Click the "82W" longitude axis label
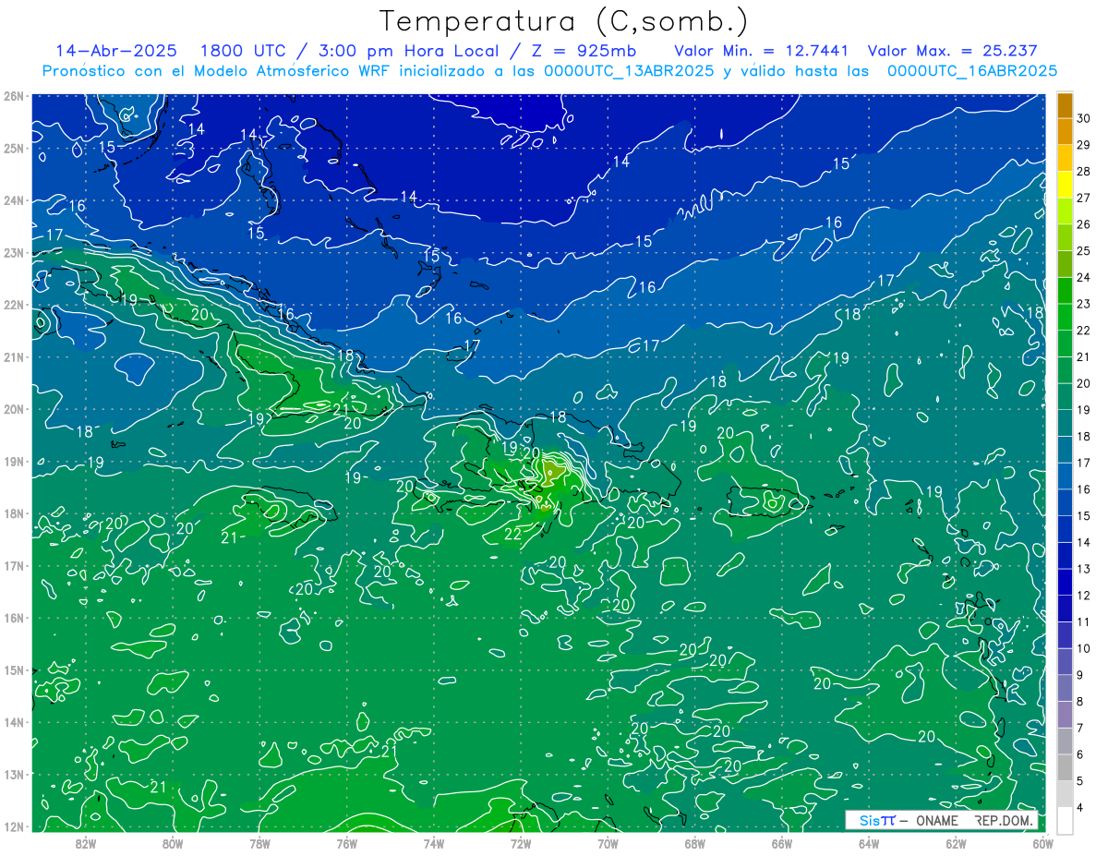 (x=86, y=843)
